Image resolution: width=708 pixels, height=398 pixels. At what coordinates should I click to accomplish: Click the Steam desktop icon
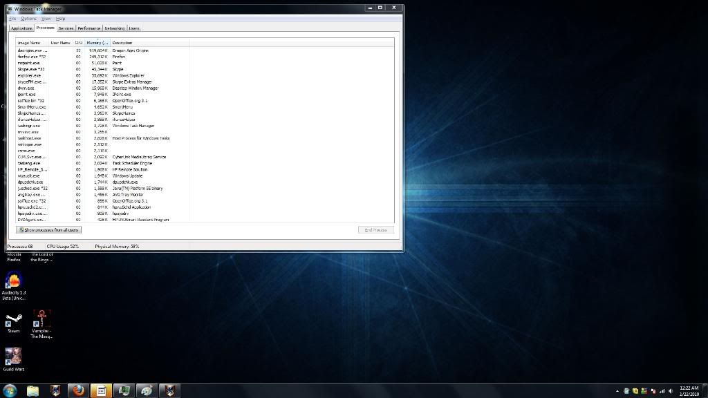pyautogui.click(x=13, y=320)
